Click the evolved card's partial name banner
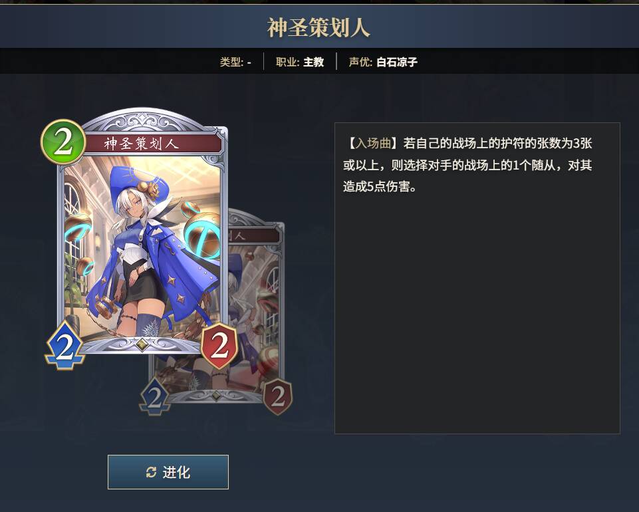Screen dimensions: 639x512 pyautogui.click(x=253, y=235)
